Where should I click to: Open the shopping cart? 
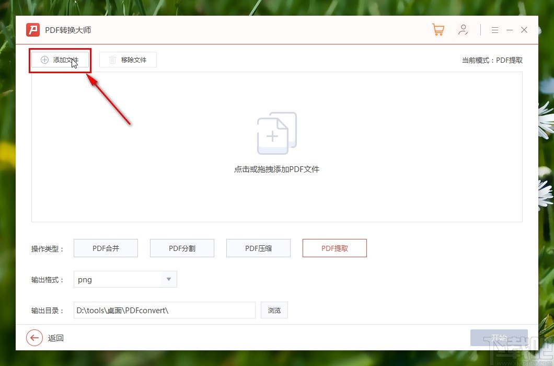coord(438,30)
